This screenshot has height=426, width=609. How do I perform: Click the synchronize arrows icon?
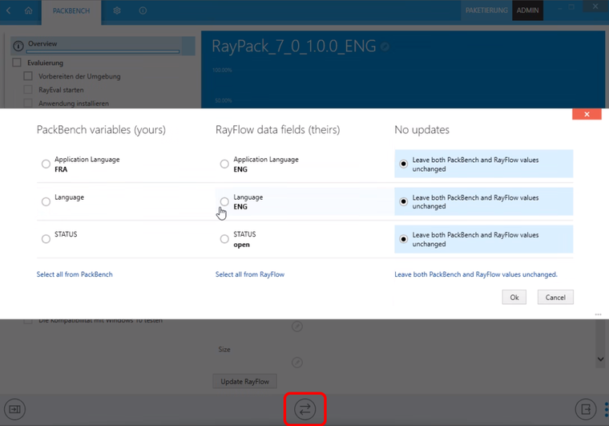click(x=304, y=409)
